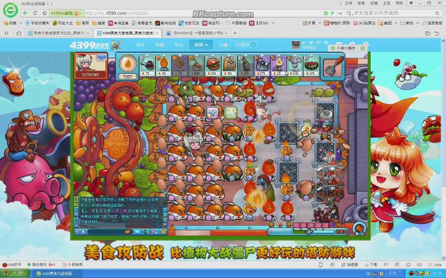Open a new browser tab with plus
The width and height of the screenshot is (446, 278).
click(x=235, y=33)
